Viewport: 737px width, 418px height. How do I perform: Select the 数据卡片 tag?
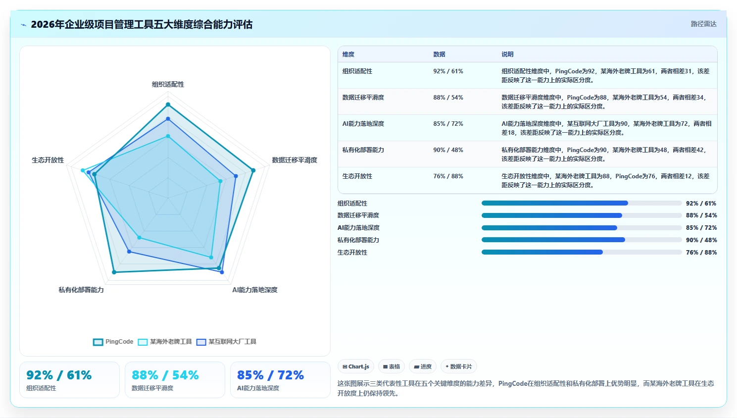(459, 366)
